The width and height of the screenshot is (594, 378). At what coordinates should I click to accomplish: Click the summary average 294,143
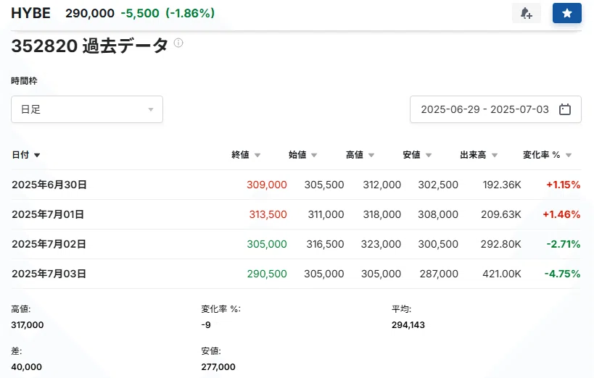click(x=408, y=324)
